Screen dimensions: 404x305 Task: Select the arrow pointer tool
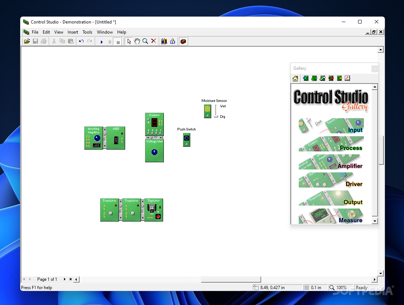pyautogui.click(x=129, y=41)
